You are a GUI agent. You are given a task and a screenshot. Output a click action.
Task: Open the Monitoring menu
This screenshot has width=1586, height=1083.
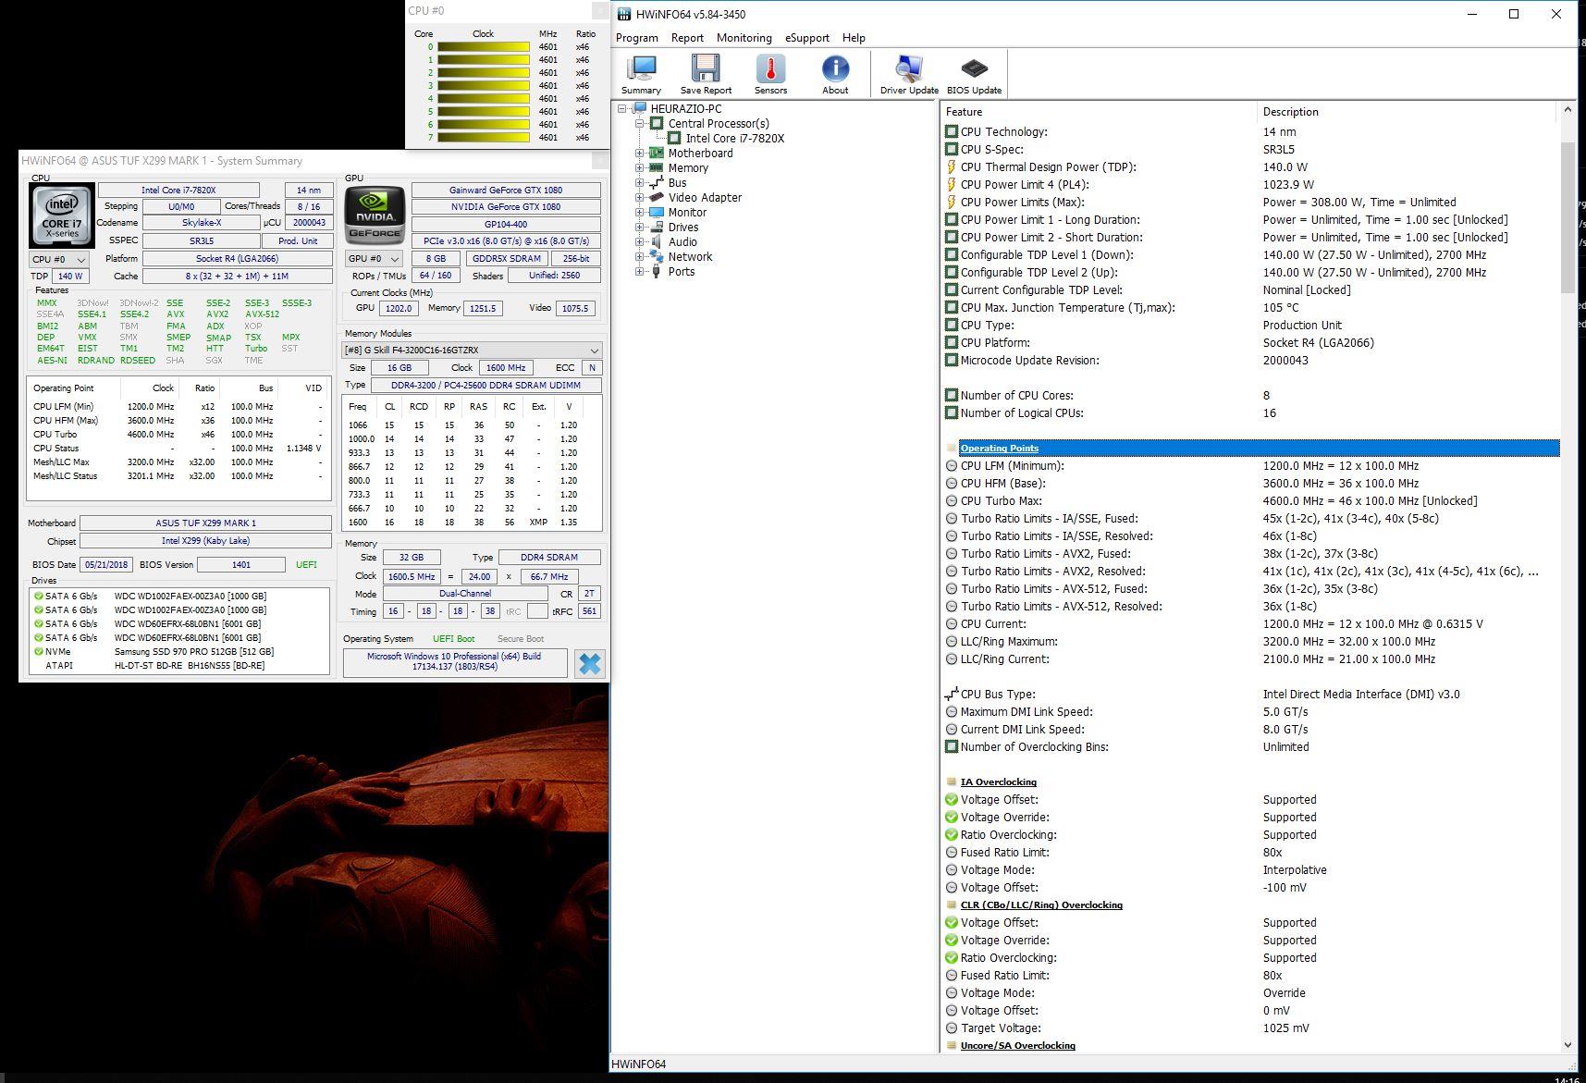point(744,38)
